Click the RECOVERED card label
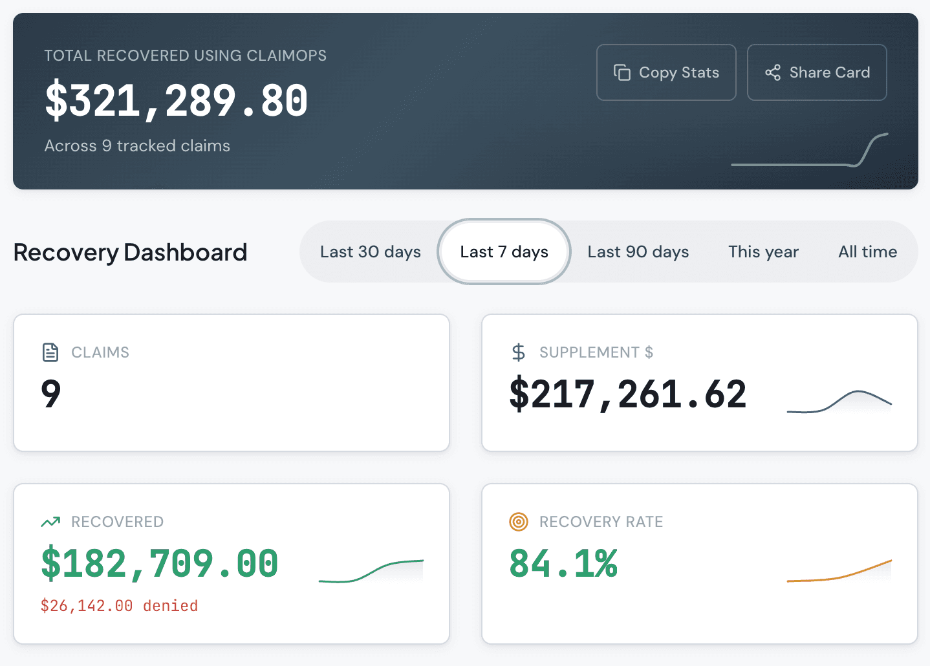The height and width of the screenshot is (666, 930). point(117,522)
